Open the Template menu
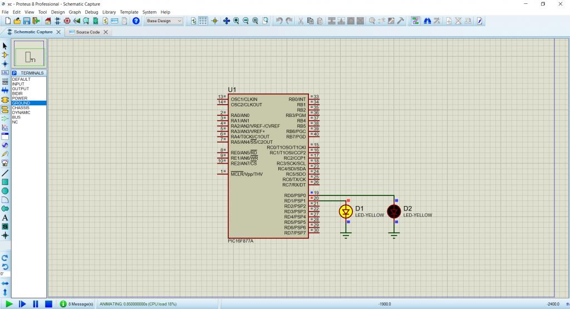This screenshot has height=309, width=570. point(129,12)
